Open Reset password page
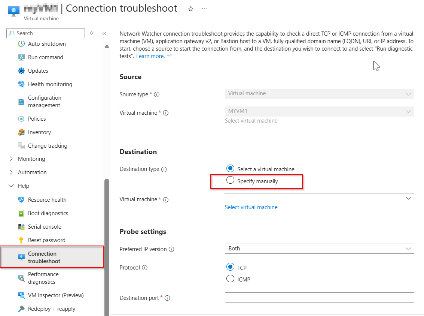424x316 pixels. pyautogui.click(x=47, y=240)
